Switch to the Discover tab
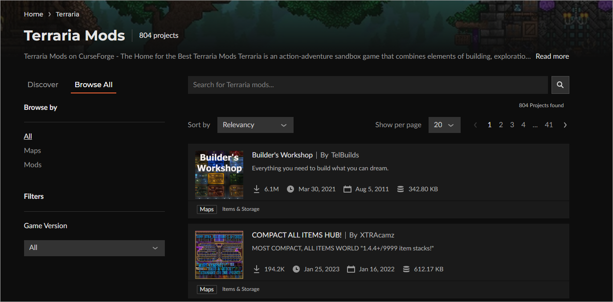The height and width of the screenshot is (302, 613). [43, 85]
